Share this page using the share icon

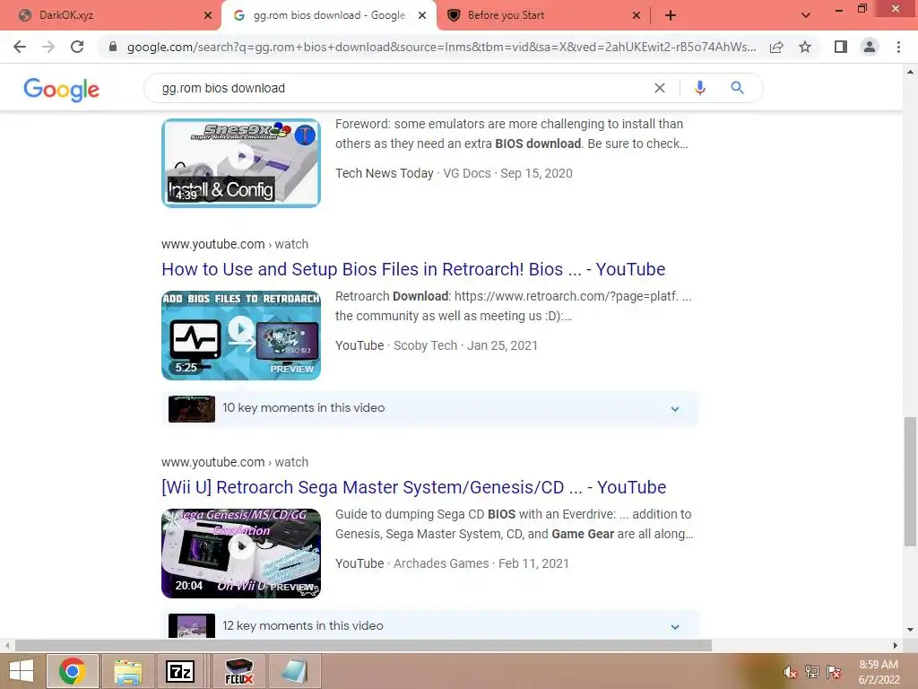pyautogui.click(x=776, y=47)
